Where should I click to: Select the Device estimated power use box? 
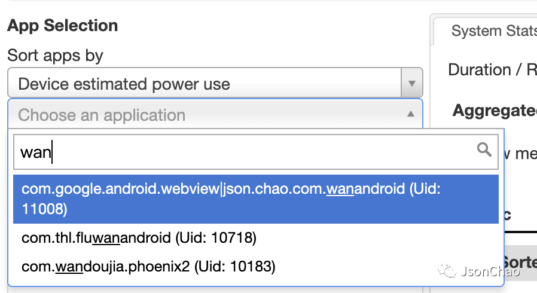[205, 84]
